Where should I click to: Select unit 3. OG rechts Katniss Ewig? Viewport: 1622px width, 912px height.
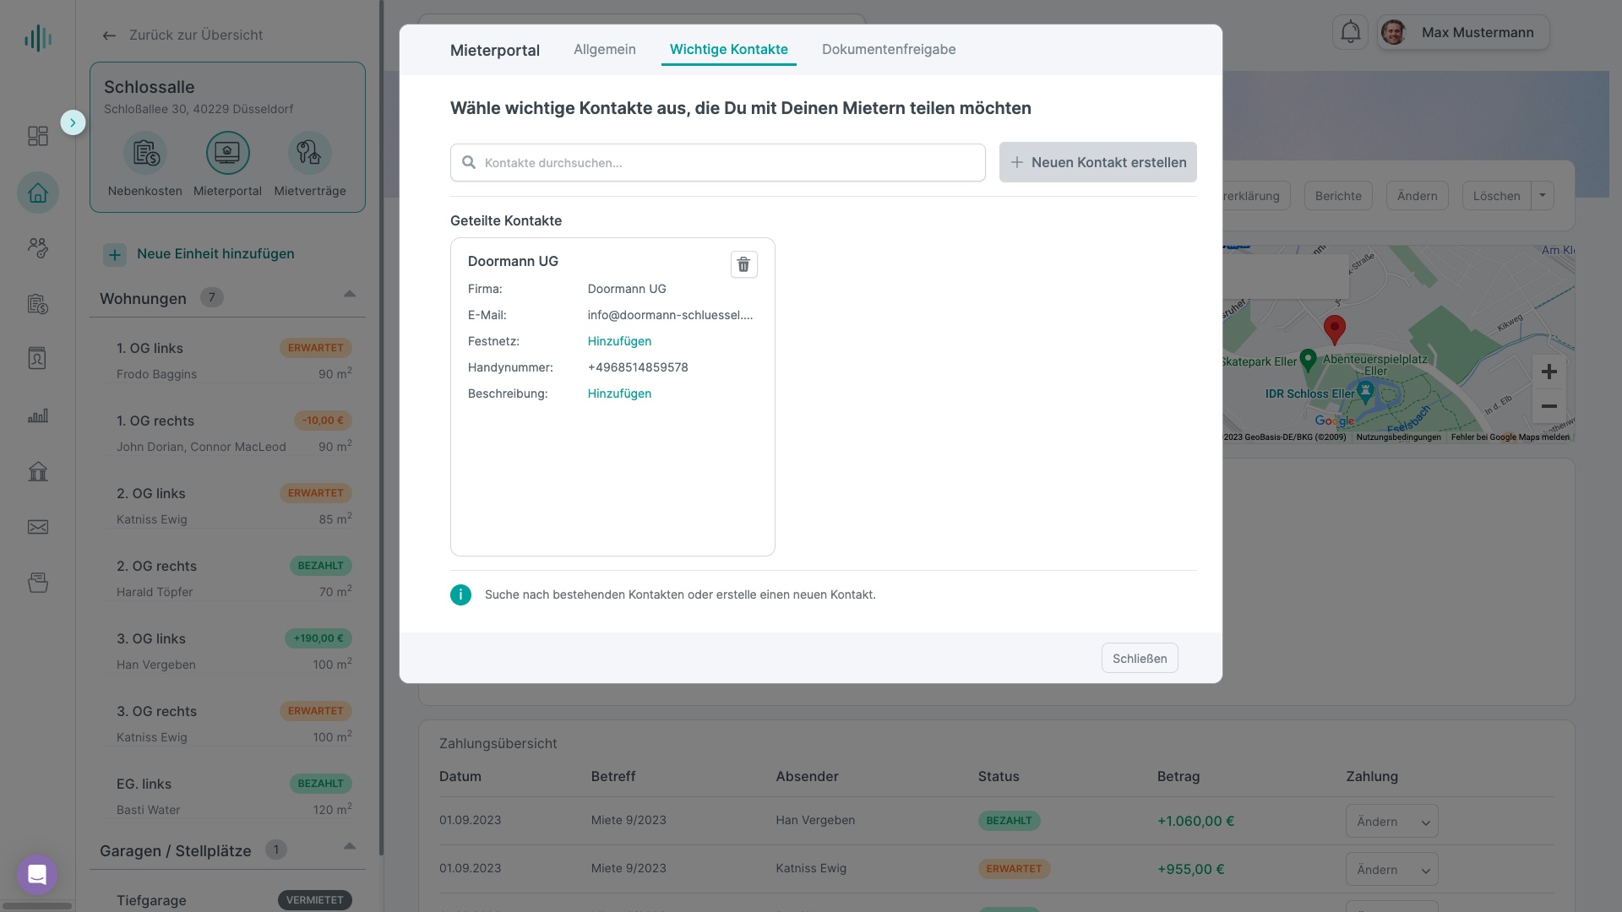[234, 724]
